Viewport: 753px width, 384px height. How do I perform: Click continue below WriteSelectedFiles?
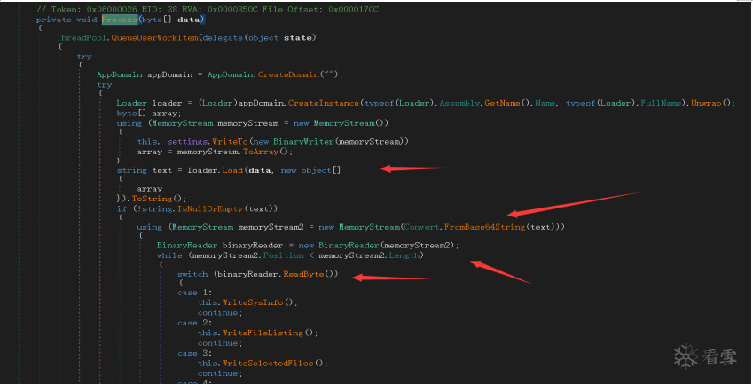pyautogui.click(x=217, y=373)
